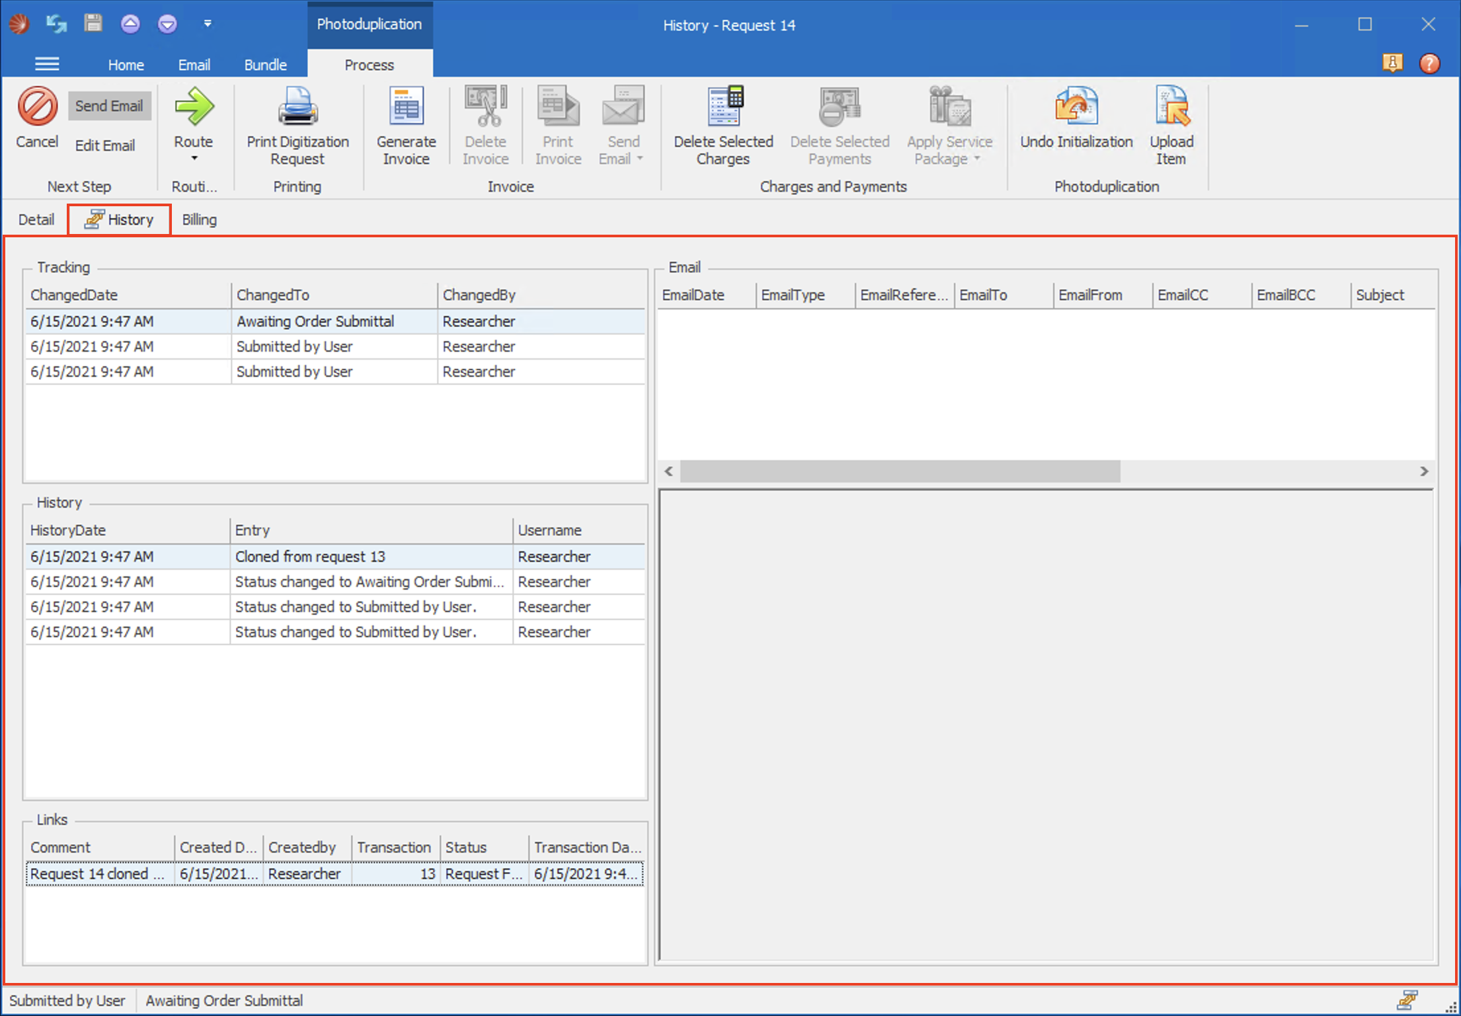
Task: Open the Bundle ribbon tab
Action: (x=264, y=64)
